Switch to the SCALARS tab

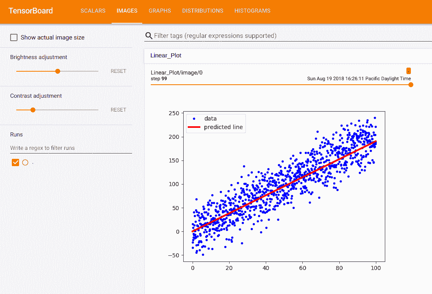pos(93,11)
